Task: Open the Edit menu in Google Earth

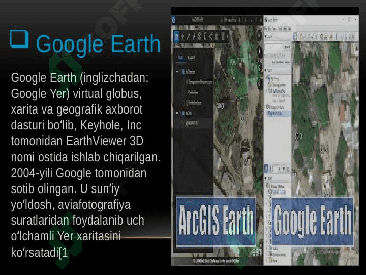Action: point(270,29)
